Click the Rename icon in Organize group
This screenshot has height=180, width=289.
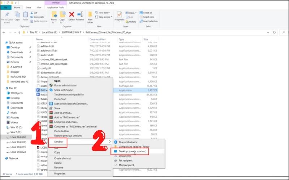point(80,14)
